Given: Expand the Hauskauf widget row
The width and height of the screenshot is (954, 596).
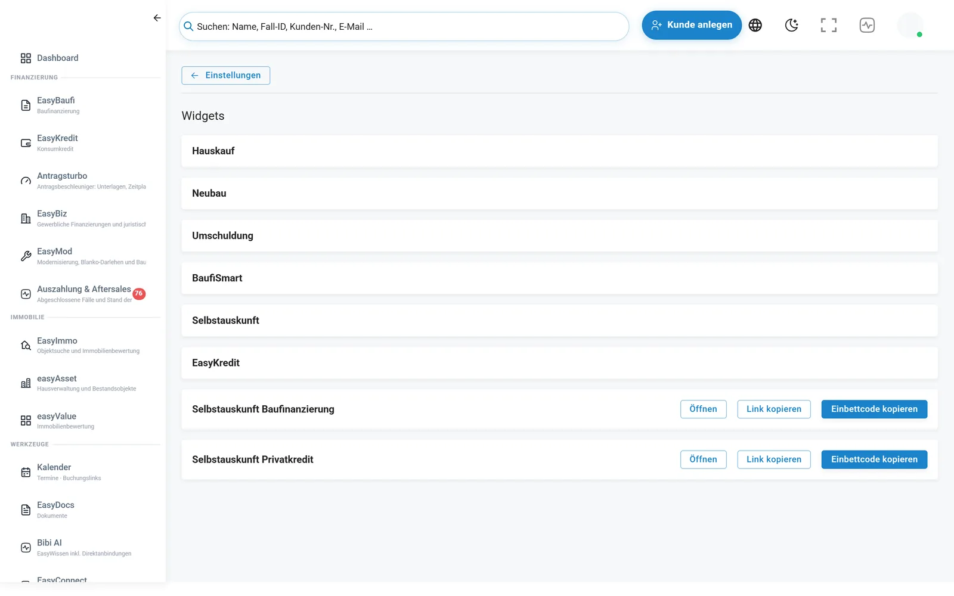Looking at the screenshot, I should 559,151.
